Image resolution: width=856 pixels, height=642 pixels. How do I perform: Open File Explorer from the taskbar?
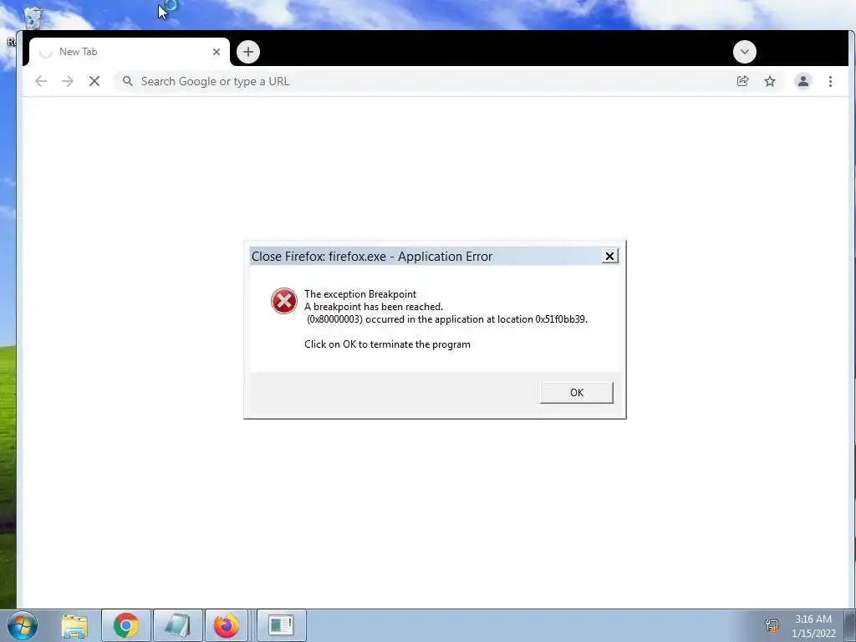tap(74, 626)
